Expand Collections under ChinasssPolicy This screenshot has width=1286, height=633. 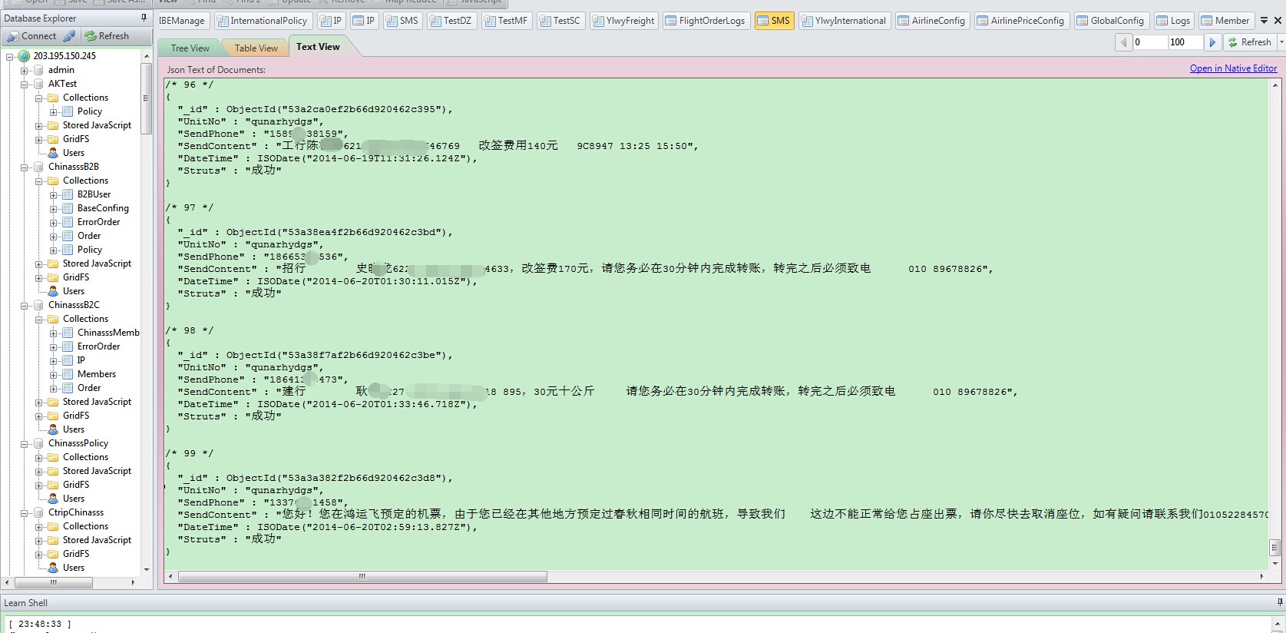[39, 457]
